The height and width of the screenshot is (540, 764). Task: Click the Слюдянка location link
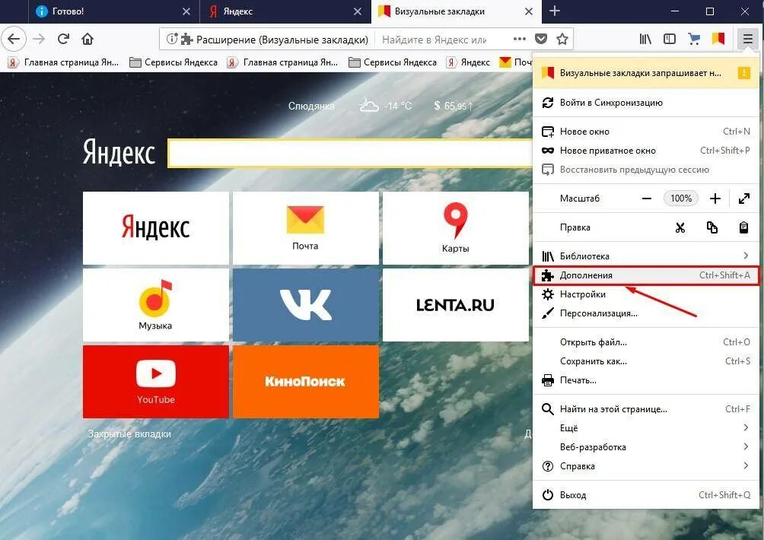tap(311, 106)
